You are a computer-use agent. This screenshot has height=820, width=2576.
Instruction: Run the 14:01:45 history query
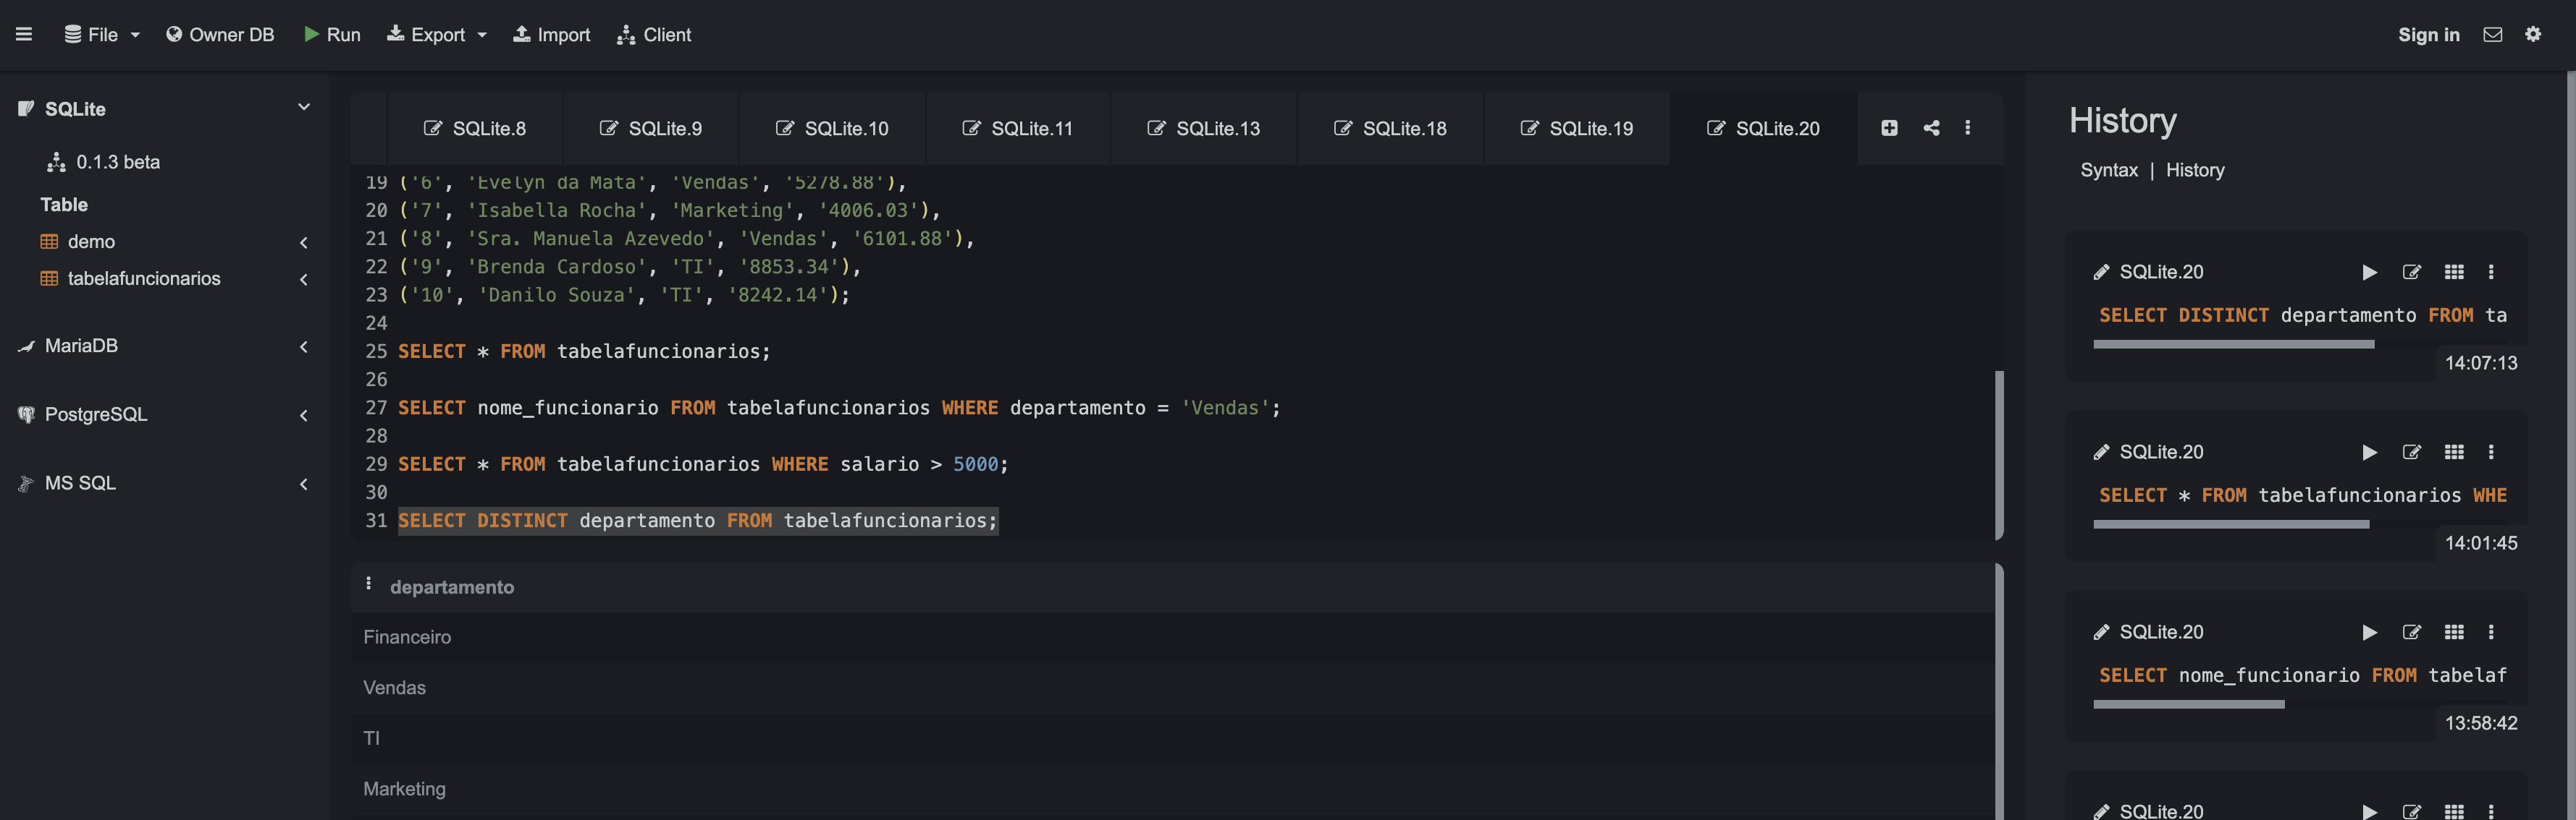2369,453
